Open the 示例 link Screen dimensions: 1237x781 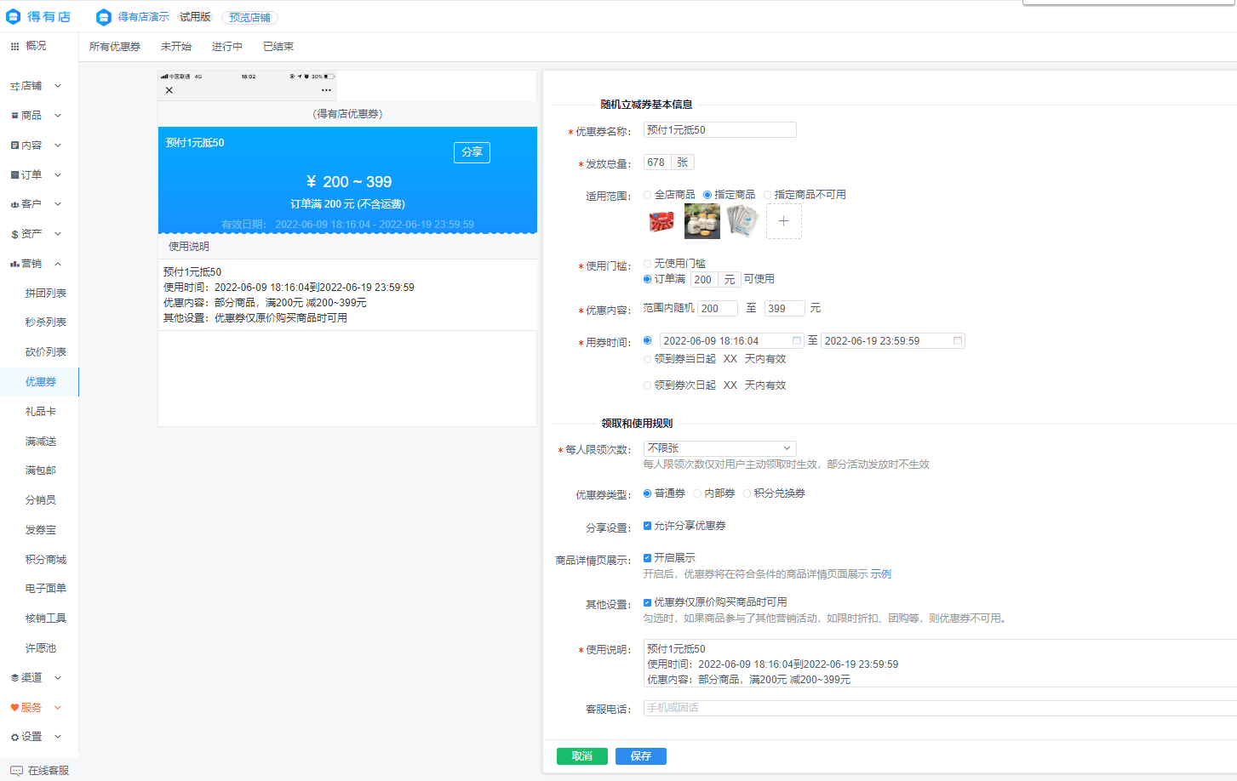pyautogui.click(x=881, y=574)
